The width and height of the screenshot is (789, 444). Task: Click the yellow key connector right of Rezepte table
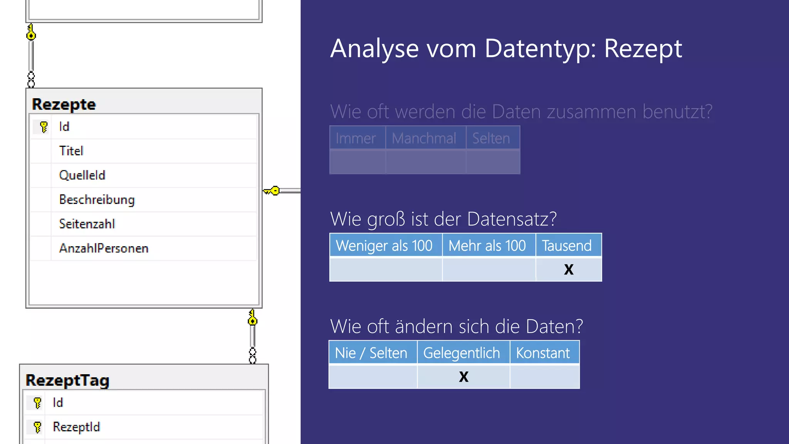point(272,191)
